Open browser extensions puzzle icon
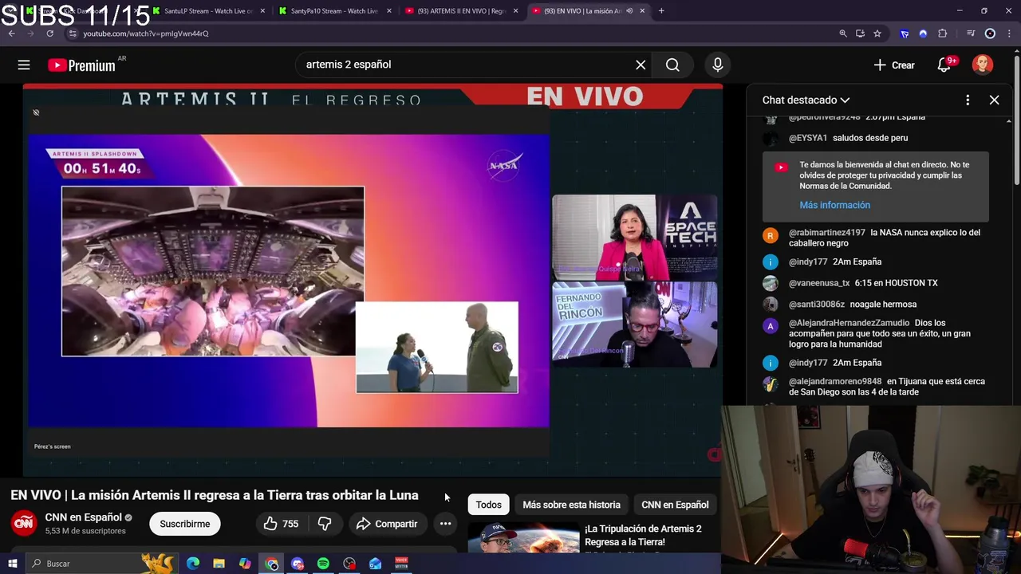 pos(942,33)
